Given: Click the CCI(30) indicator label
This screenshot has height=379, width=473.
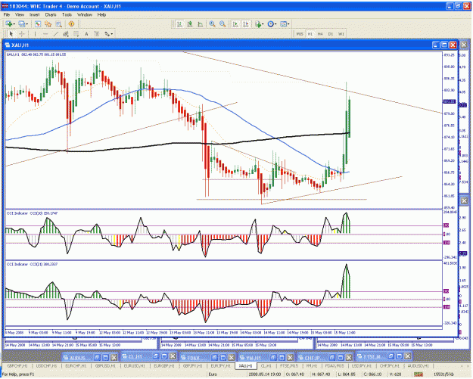Looking at the screenshot, I should [x=33, y=213].
